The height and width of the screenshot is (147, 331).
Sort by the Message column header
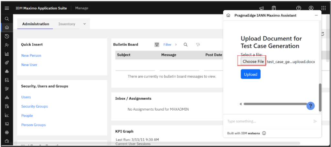tap(169, 55)
